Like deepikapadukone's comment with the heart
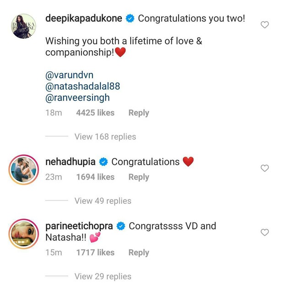This screenshot has height=289, width=284. click(x=264, y=25)
